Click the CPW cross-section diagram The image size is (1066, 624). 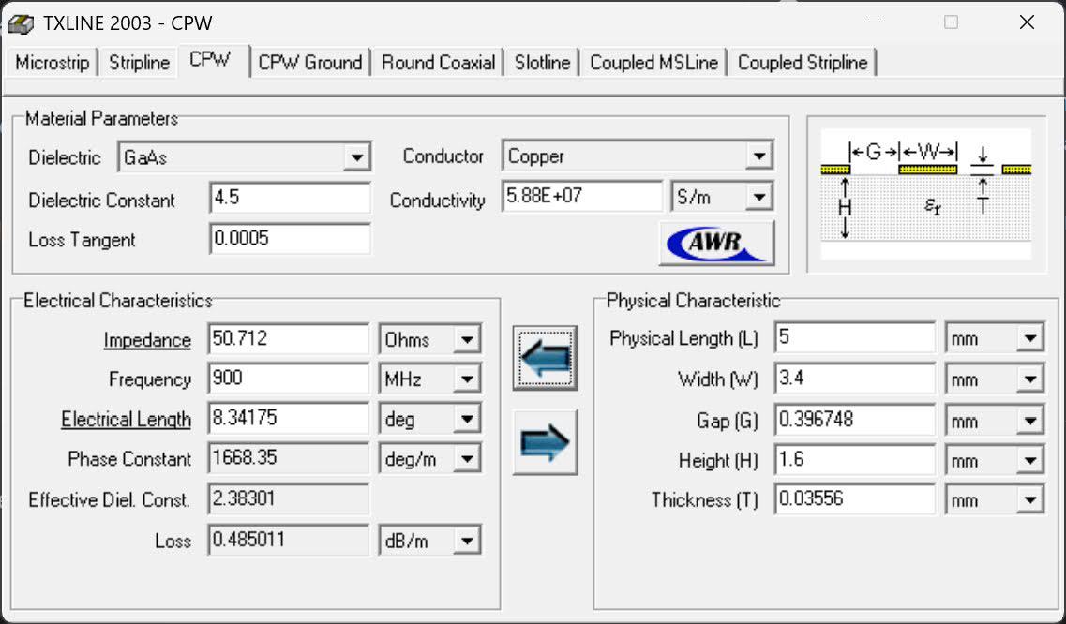[926, 194]
